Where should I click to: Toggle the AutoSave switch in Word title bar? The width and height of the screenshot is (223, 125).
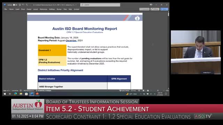coord(15,5)
